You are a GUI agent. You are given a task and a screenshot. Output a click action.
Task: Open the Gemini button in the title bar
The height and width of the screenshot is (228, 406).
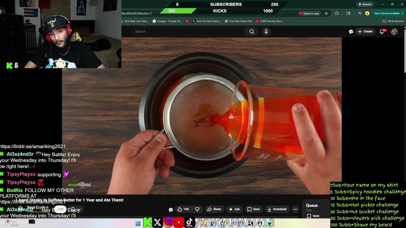(365, 4)
